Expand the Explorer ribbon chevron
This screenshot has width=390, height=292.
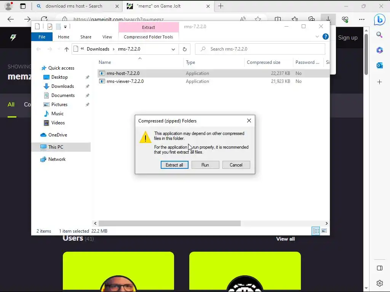click(x=317, y=36)
